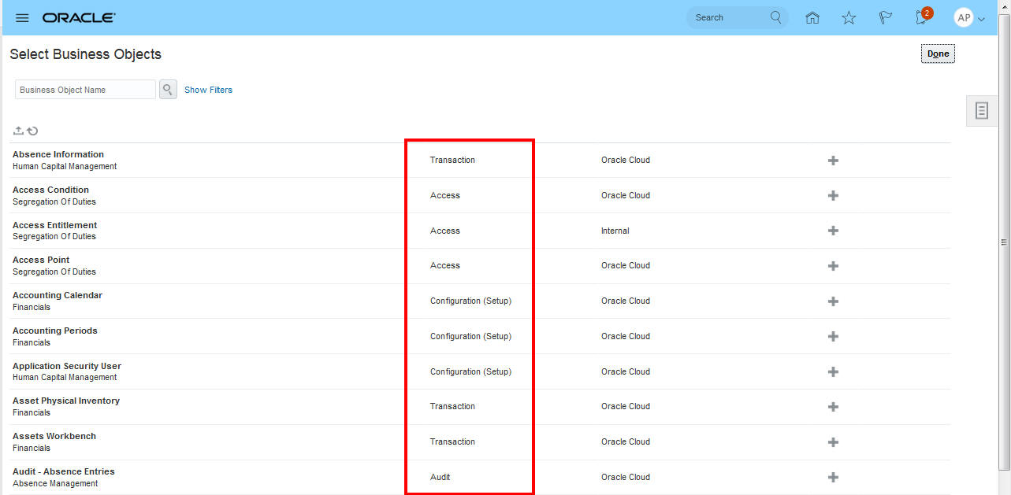Click Audit type in Audit - Absence Entries row
The width and height of the screenshot is (1011, 495).
[x=440, y=477]
